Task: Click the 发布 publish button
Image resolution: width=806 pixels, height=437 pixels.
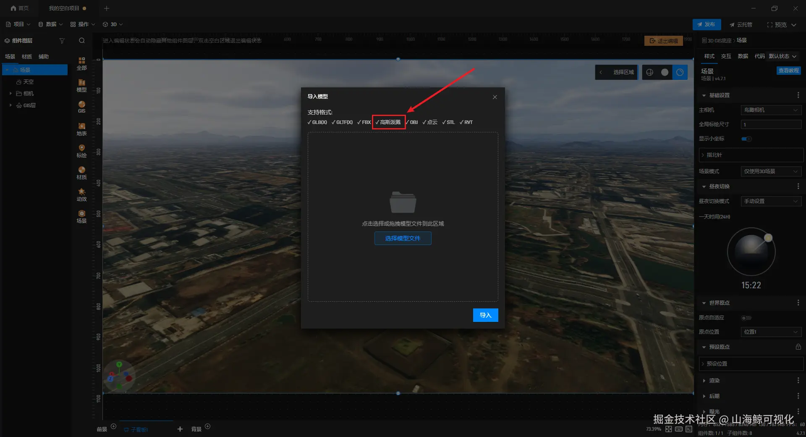Action: tap(707, 24)
